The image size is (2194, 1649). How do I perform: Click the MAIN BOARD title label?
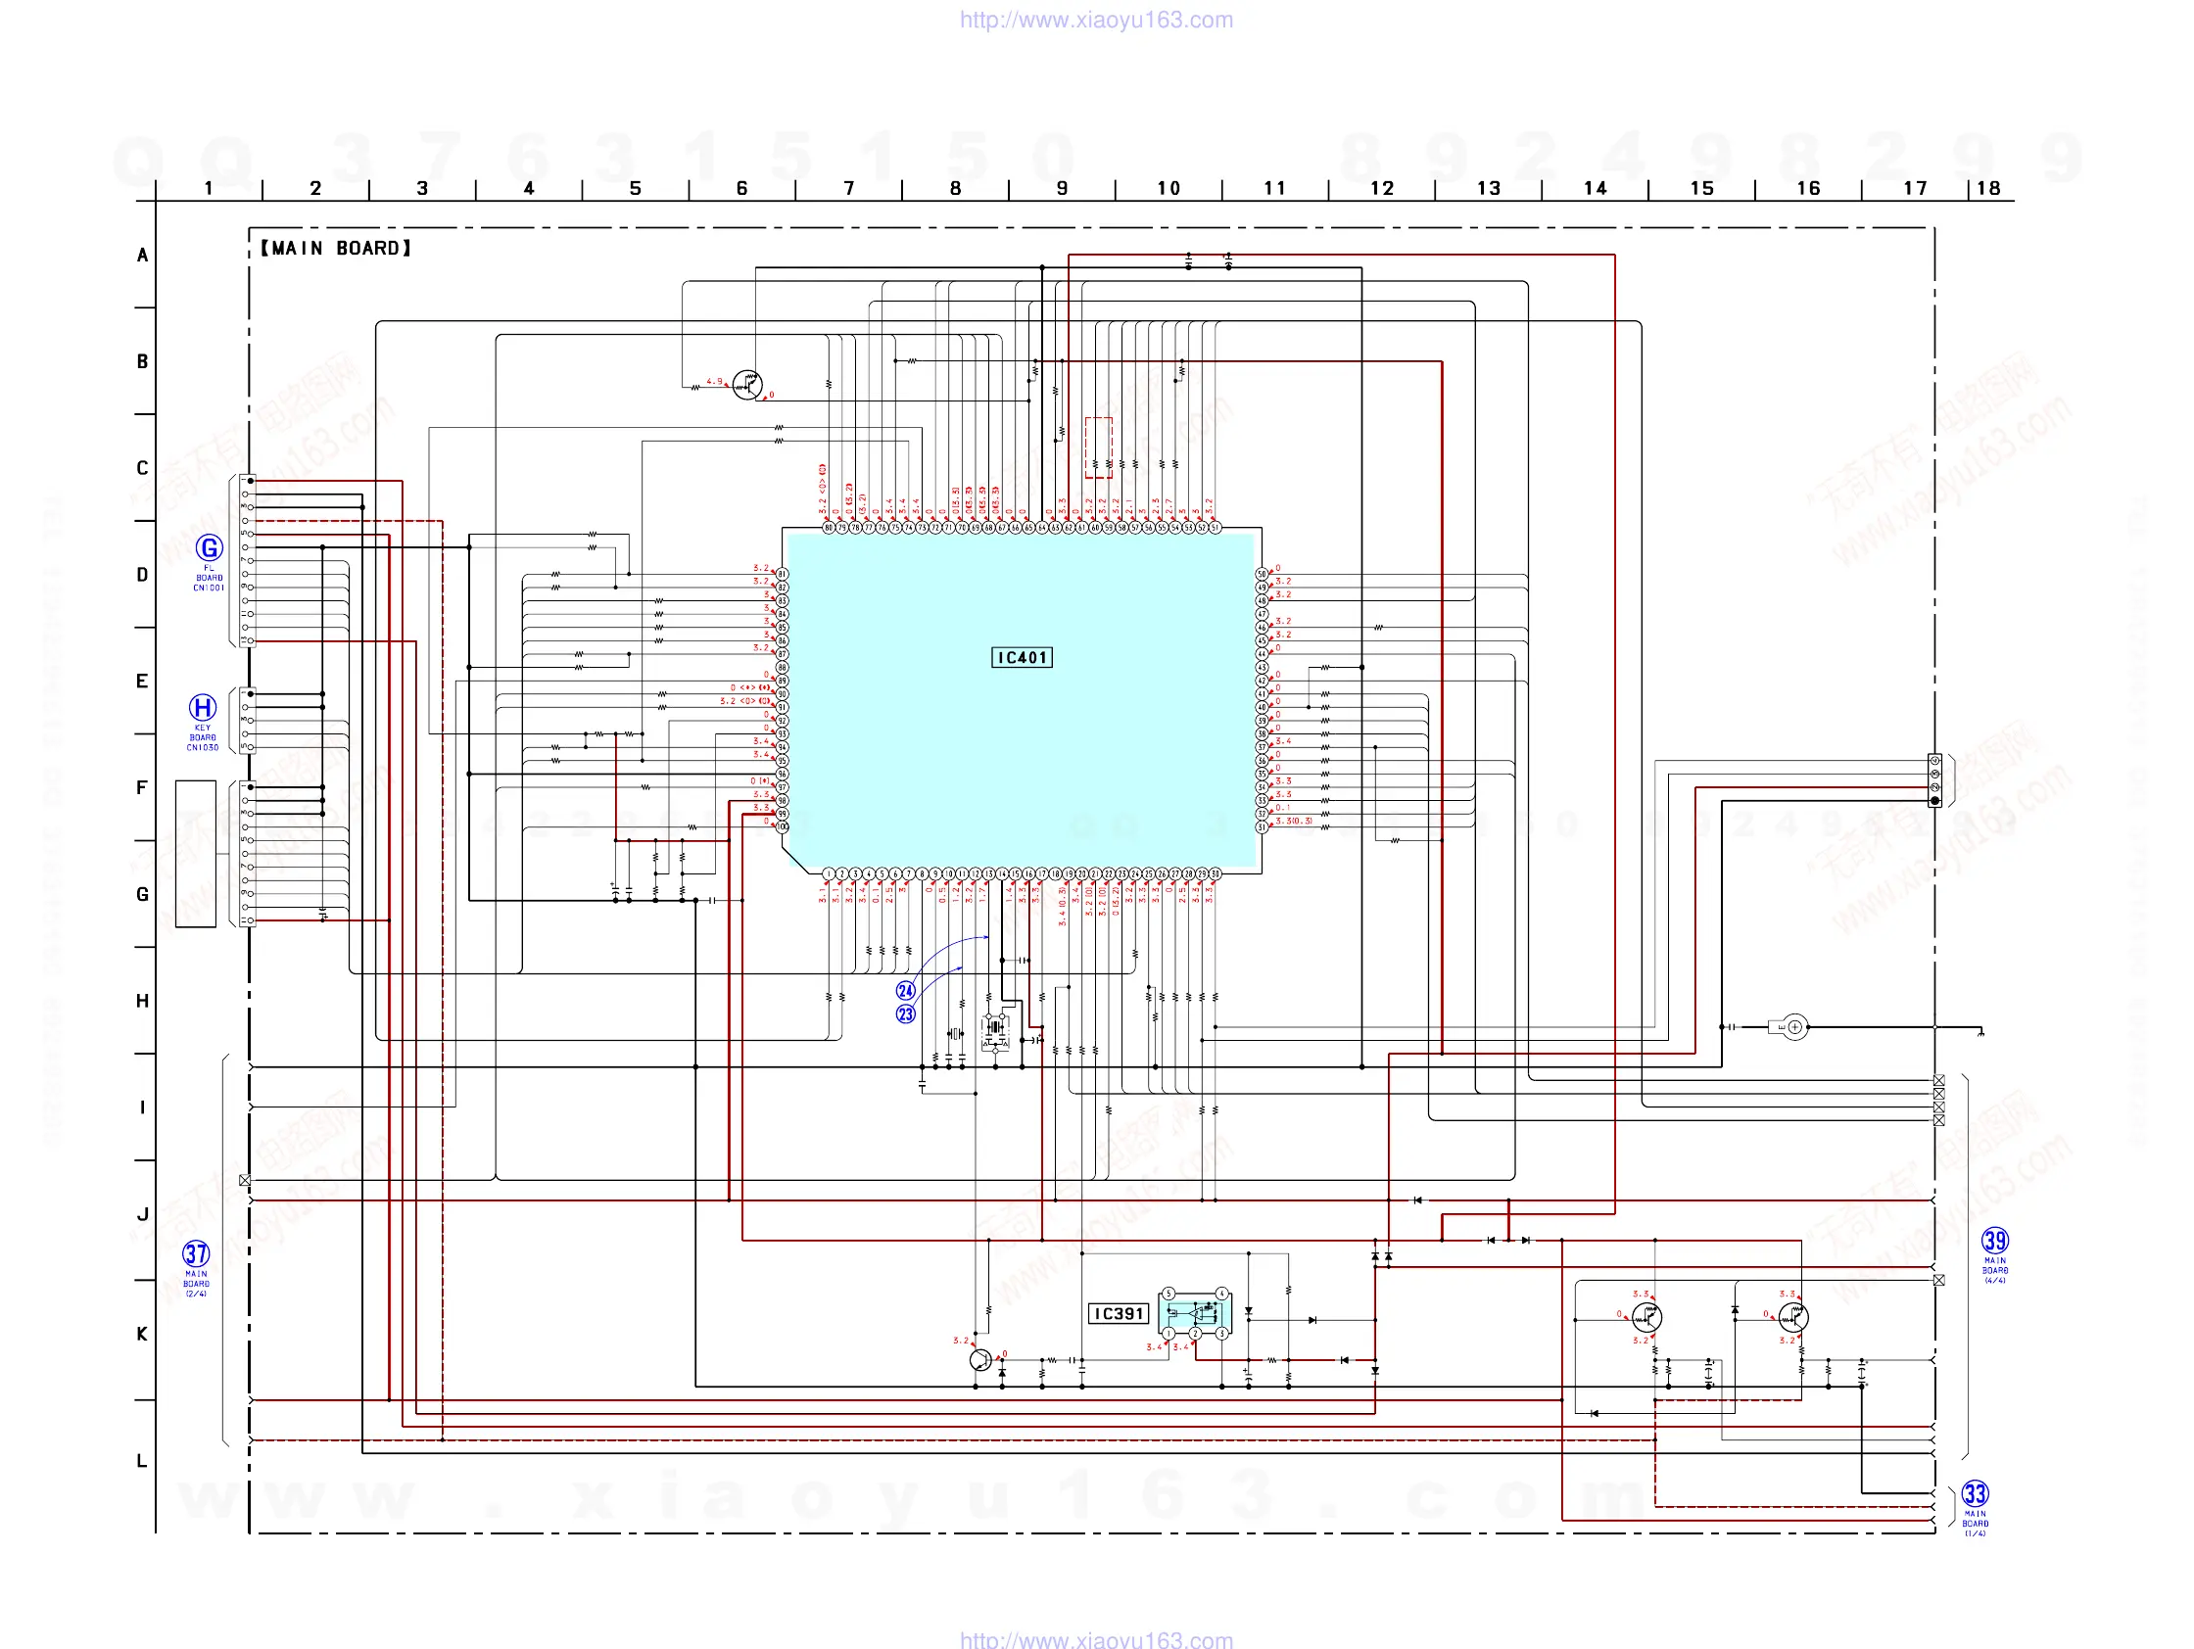pos(336,248)
